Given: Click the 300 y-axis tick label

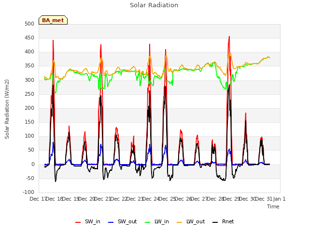Looking at the screenshot, I should 29,80.
